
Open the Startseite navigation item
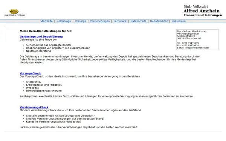(x=46, y=21)
